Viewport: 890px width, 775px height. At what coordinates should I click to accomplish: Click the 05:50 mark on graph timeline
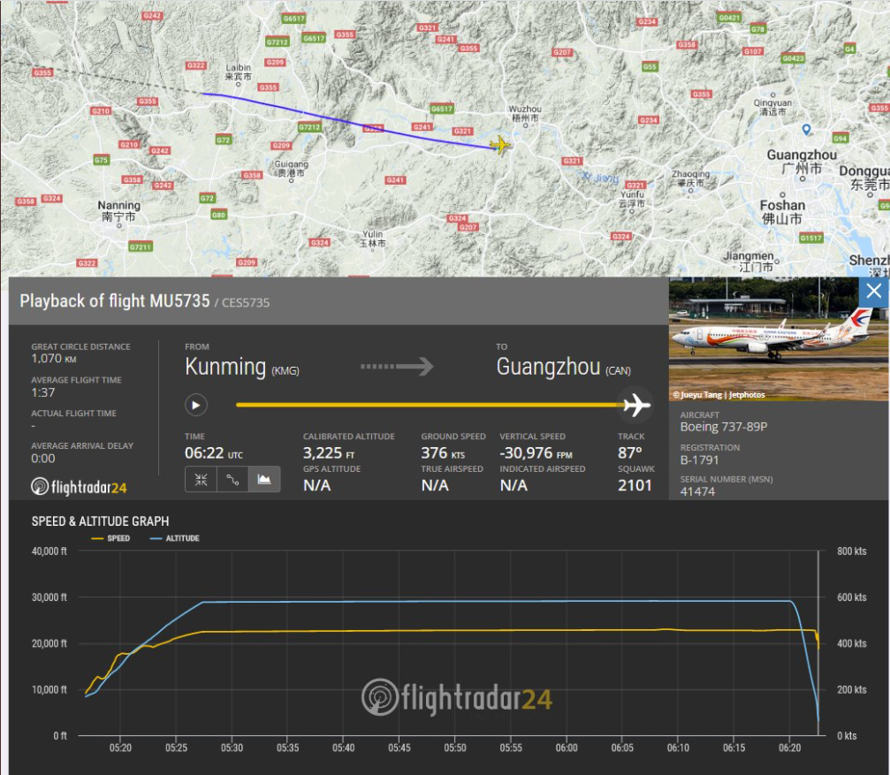(454, 748)
